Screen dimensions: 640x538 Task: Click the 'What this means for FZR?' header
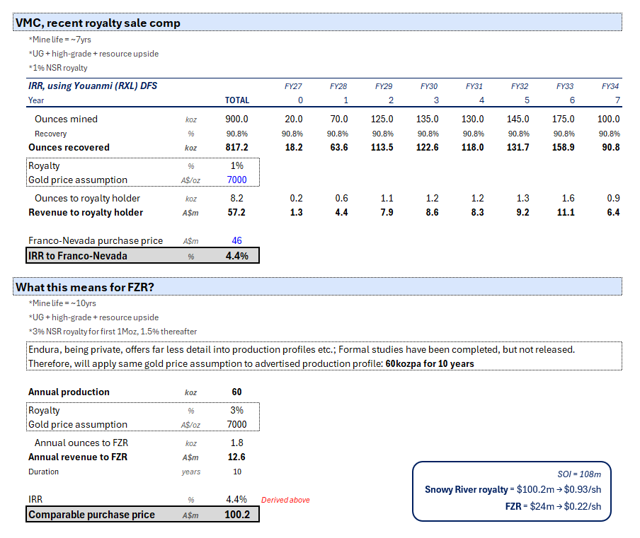317,286
